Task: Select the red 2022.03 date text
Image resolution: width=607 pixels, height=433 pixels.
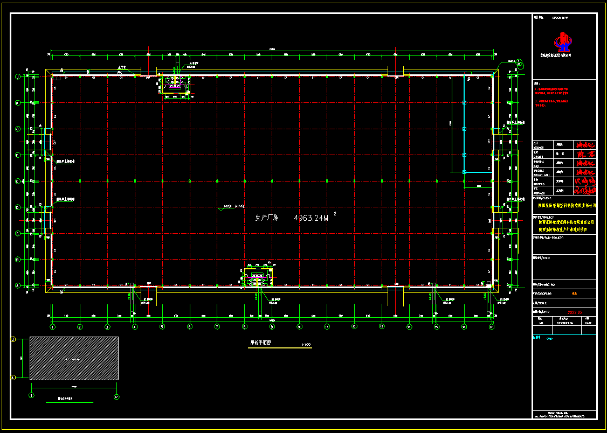Action: [574, 312]
